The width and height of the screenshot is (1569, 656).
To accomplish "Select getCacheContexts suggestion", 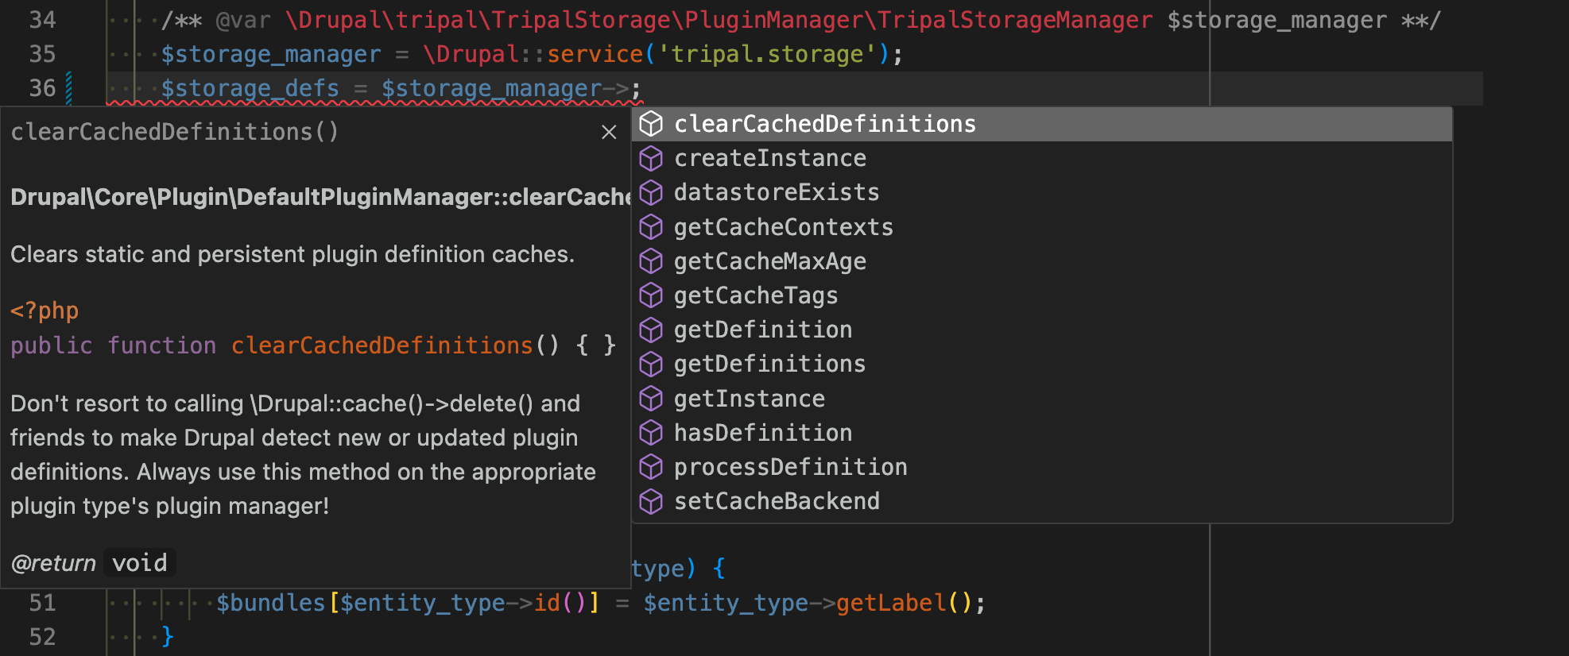I will [1042, 227].
